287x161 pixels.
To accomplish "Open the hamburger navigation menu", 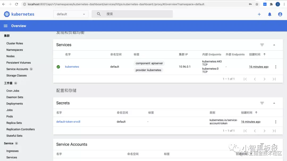I will (6, 26).
